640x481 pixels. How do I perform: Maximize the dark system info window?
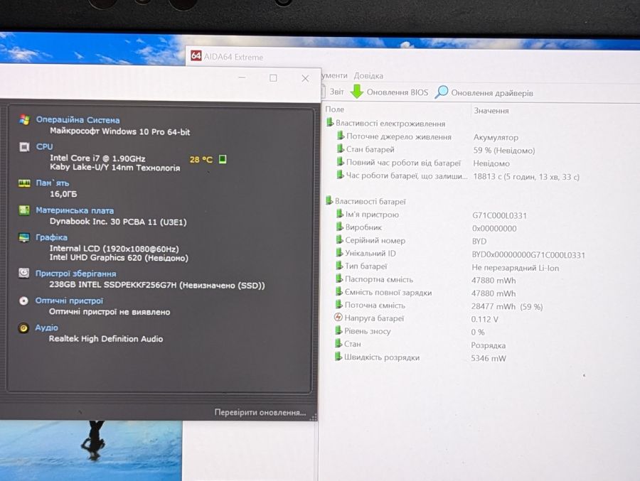point(273,77)
